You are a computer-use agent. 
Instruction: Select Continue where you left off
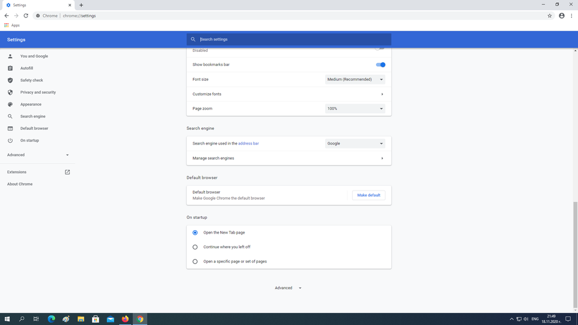195,247
